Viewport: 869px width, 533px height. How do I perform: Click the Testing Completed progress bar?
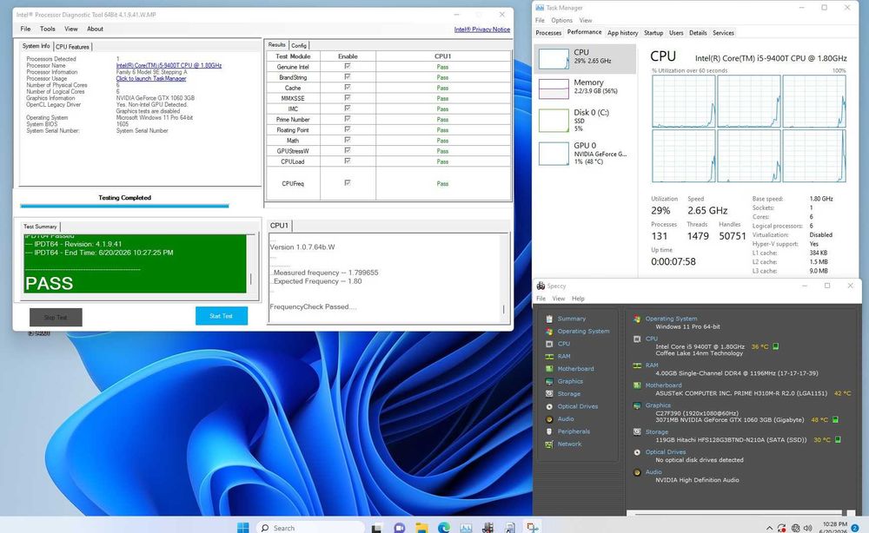pyautogui.click(x=124, y=206)
